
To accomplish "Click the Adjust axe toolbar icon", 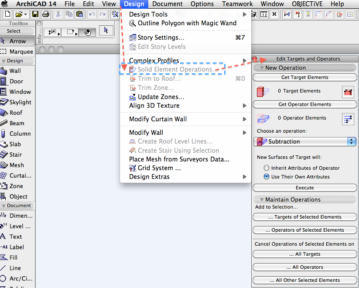I will (297, 14).
